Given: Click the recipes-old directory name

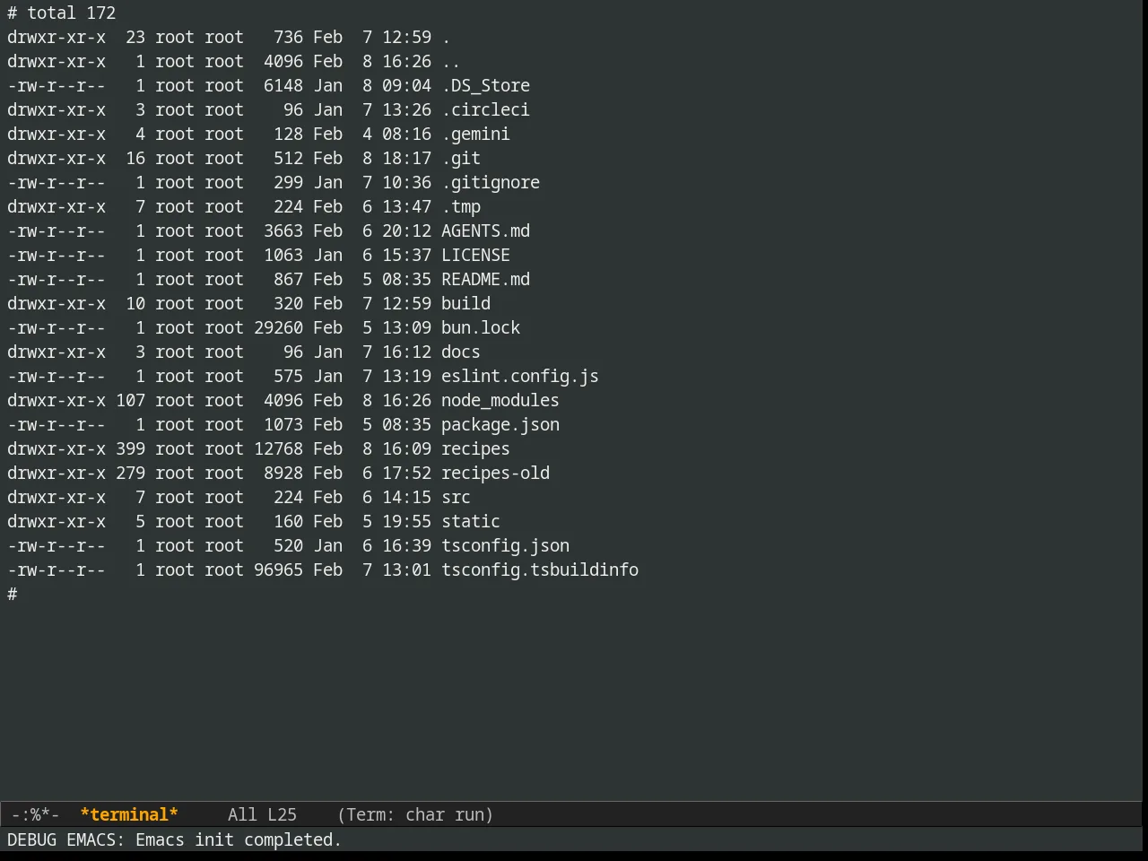Looking at the screenshot, I should [x=495, y=473].
